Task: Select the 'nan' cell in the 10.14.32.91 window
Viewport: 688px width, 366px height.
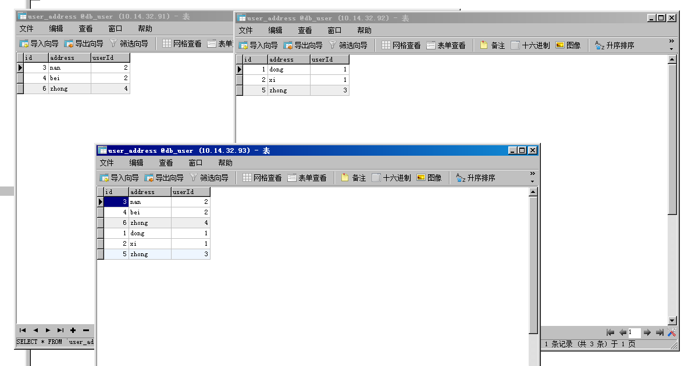Action: [70, 67]
